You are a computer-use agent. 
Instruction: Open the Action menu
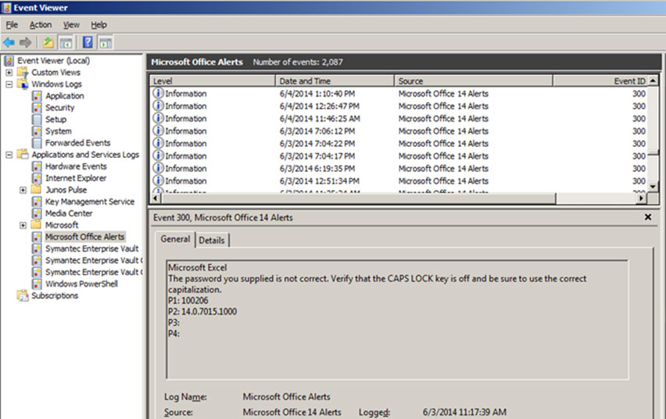click(41, 25)
